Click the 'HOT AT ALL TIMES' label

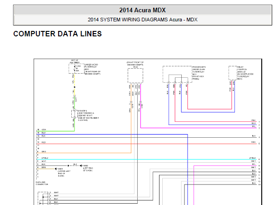click(x=75, y=61)
